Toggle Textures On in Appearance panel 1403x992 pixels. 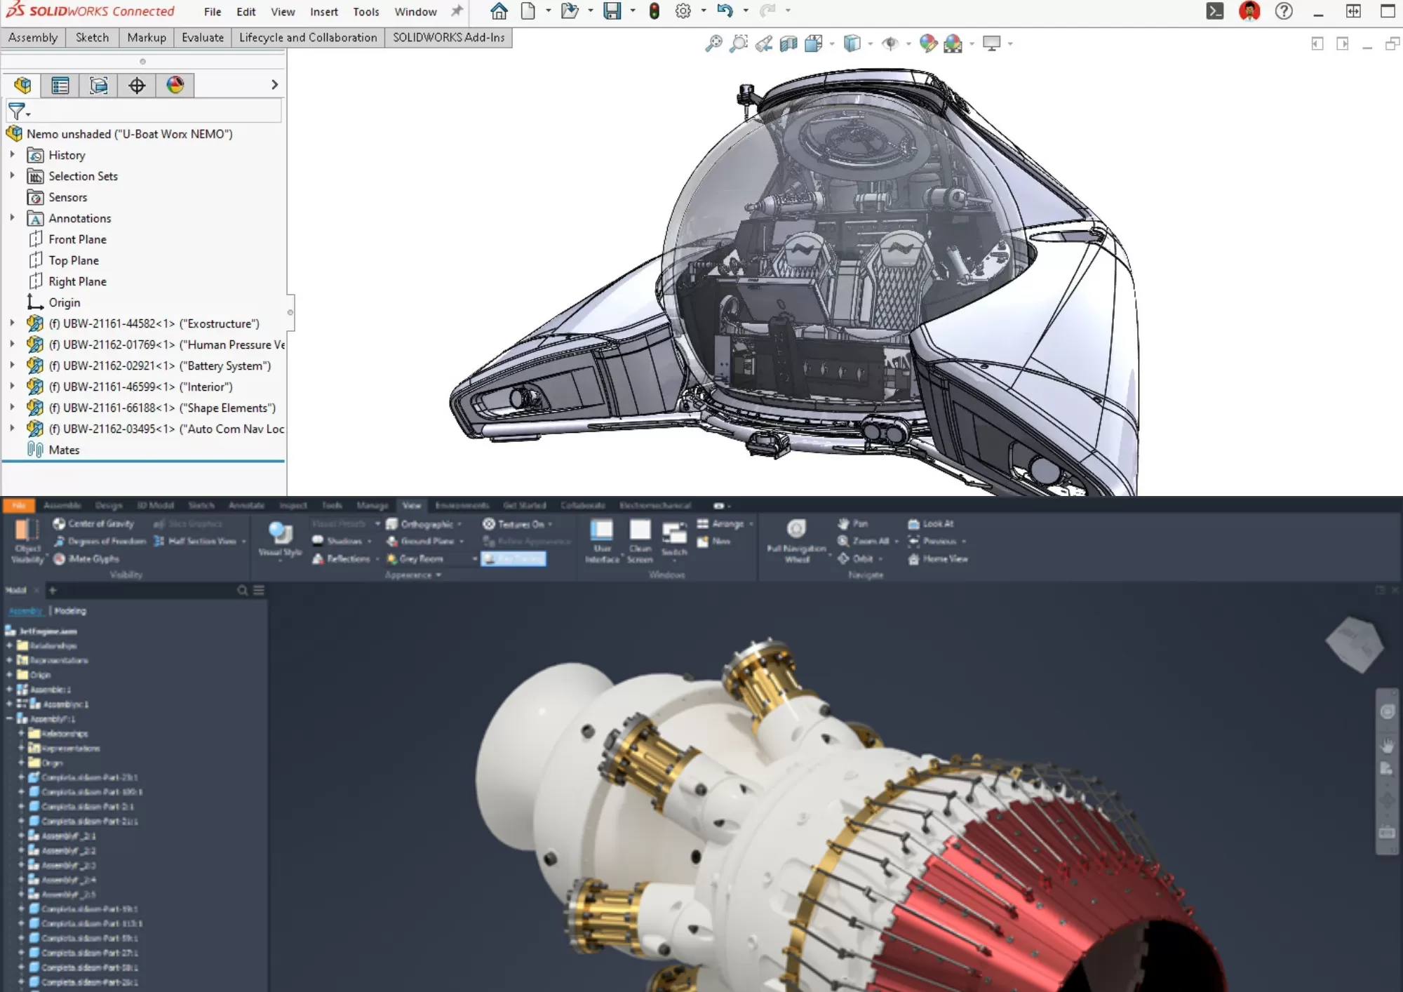[x=516, y=524]
